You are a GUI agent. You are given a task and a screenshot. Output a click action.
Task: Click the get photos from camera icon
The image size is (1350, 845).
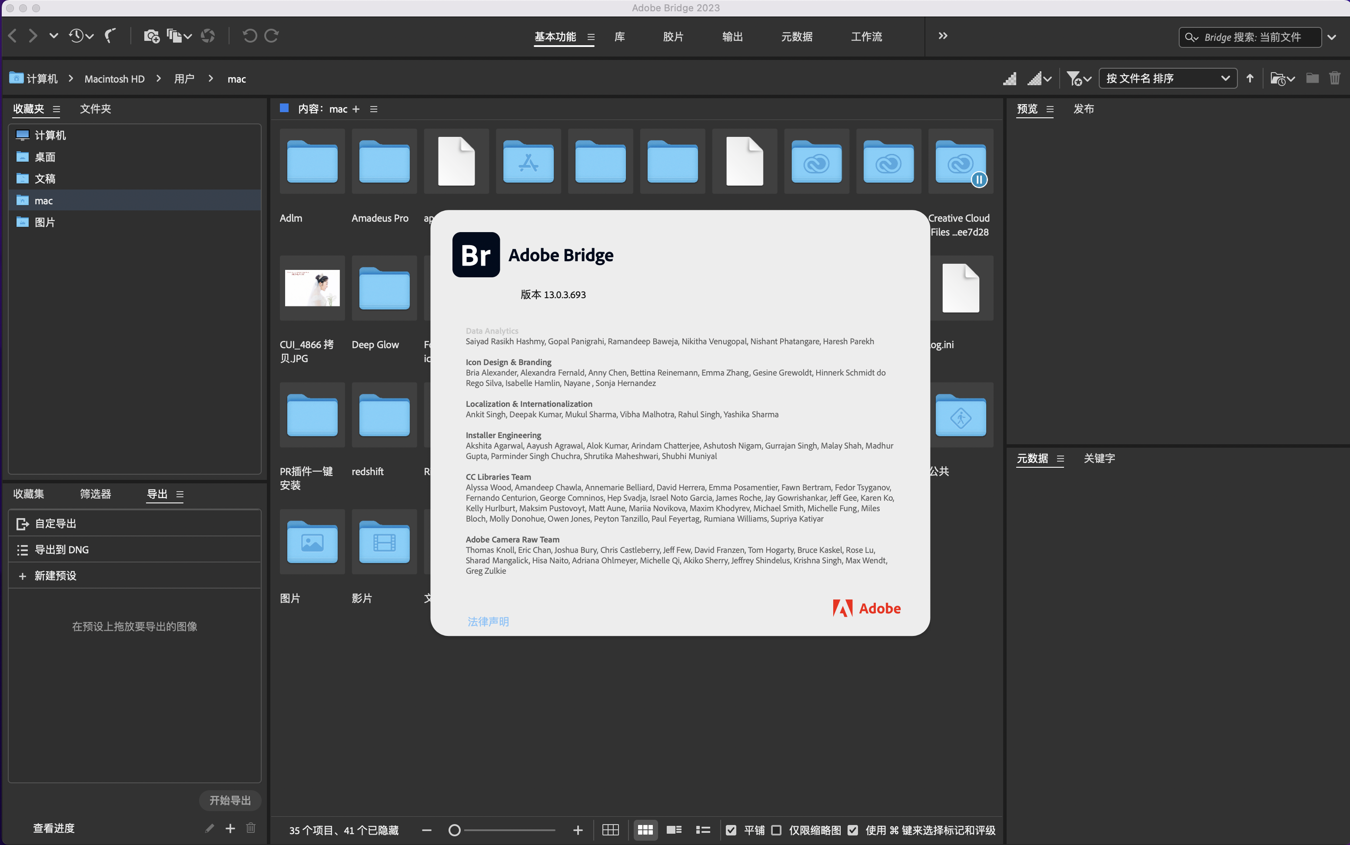point(151,36)
